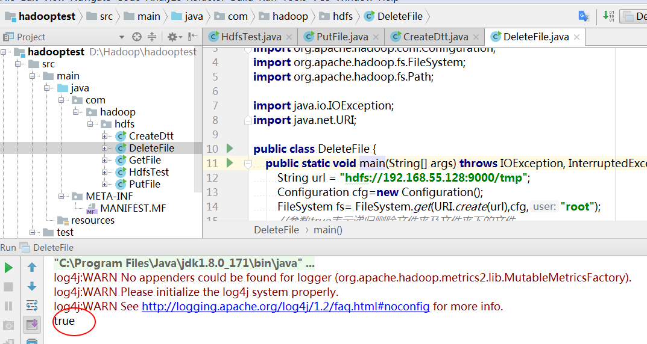Screen dimensions: 647x344
Task: Click the dump threads camera icon
Action: 8,325
